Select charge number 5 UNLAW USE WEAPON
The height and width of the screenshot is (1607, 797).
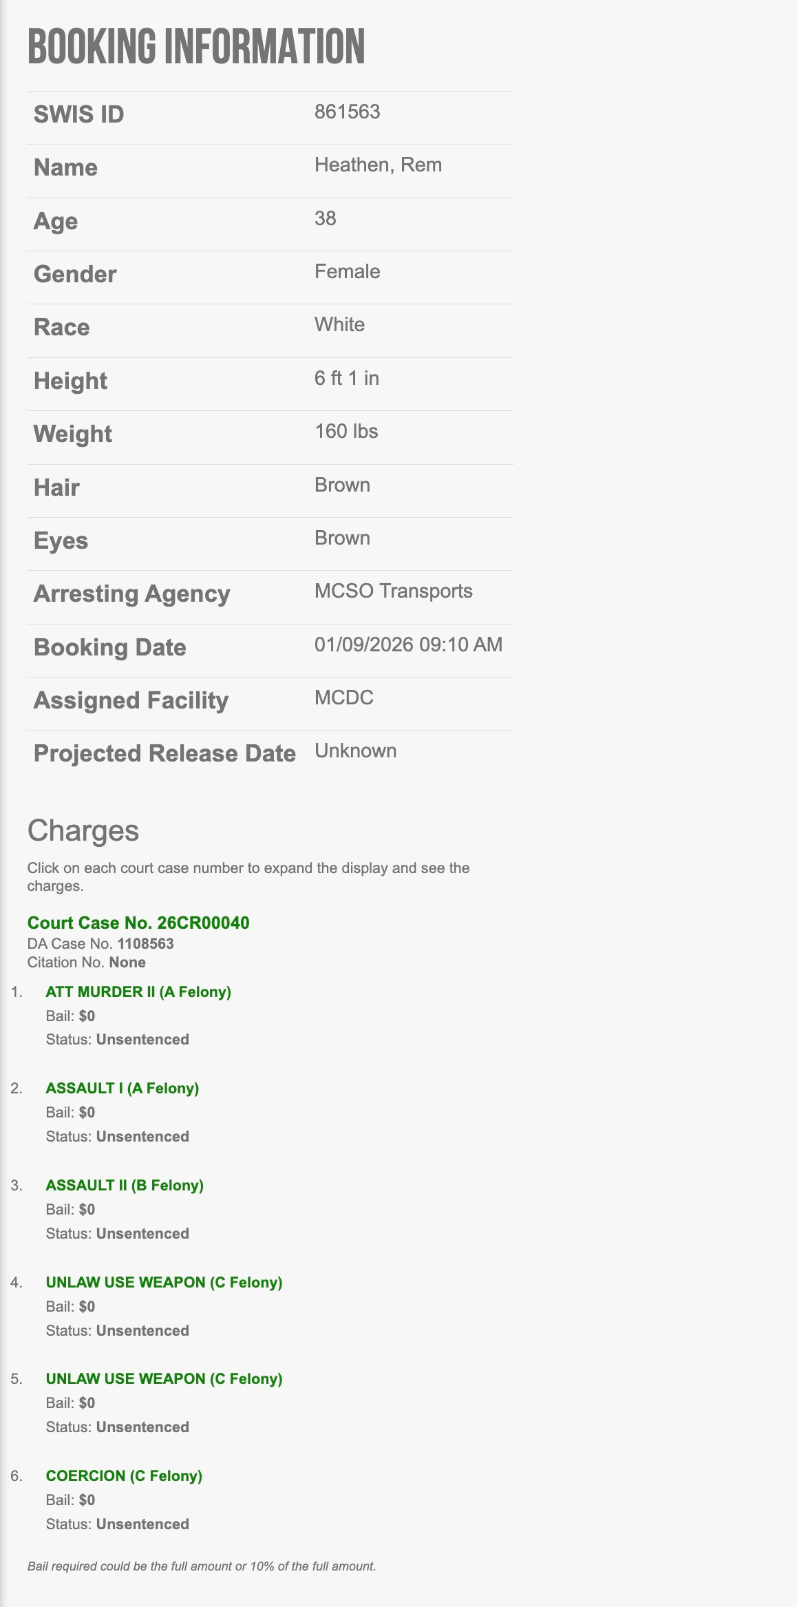pos(164,1378)
